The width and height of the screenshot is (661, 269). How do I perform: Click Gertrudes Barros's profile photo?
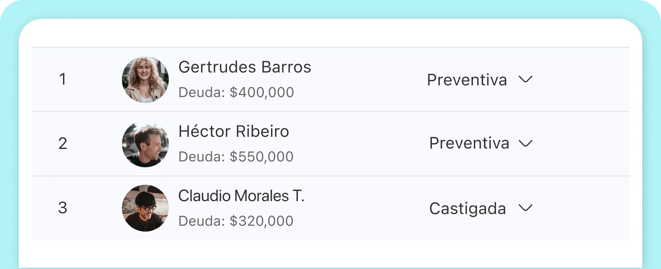(145, 80)
